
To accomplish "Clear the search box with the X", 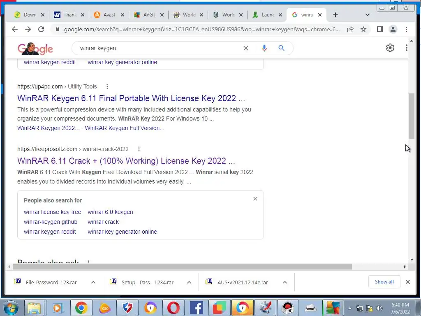I will 246,48.
